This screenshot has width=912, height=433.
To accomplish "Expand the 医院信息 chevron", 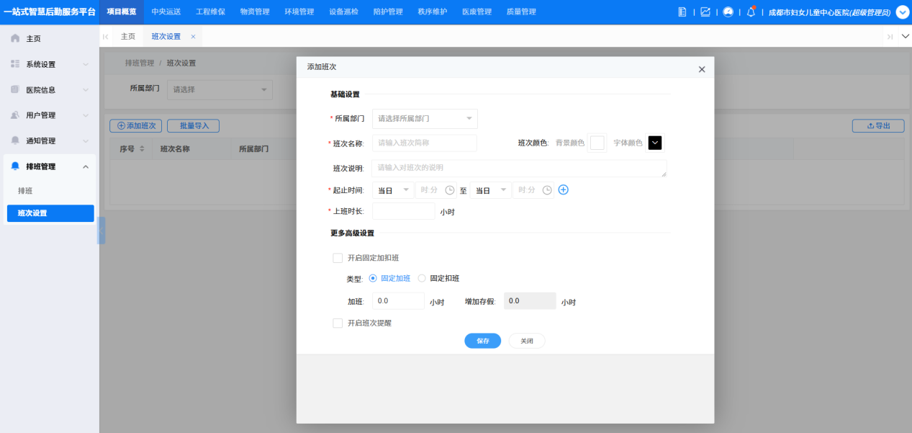I will pos(86,90).
